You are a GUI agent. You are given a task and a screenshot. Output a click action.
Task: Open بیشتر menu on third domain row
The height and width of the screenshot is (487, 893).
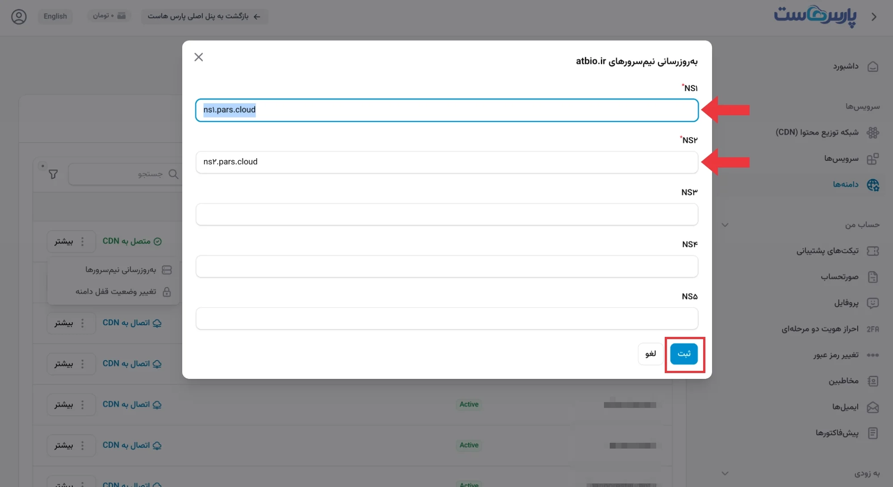tap(71, 364)
